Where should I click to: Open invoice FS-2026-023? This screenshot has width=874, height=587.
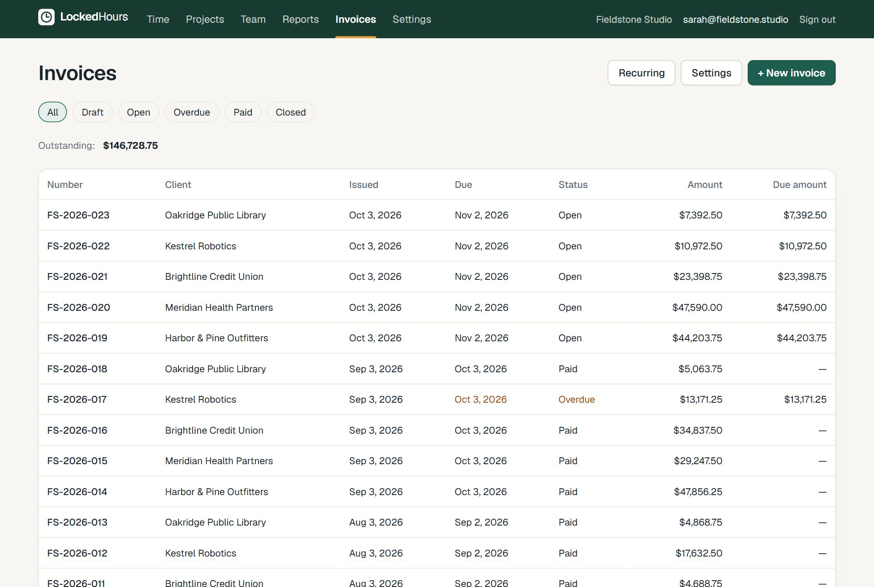78,215
